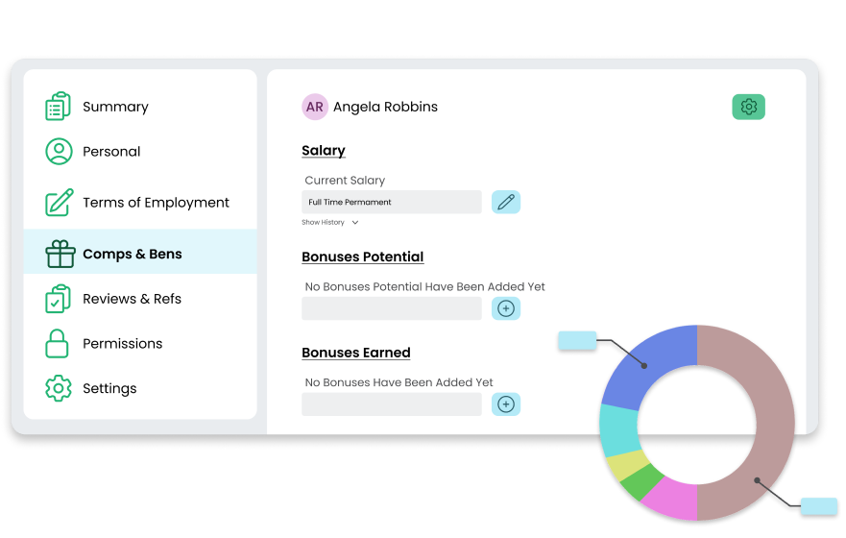Click the Permissions padlock icon

(57, 343)
